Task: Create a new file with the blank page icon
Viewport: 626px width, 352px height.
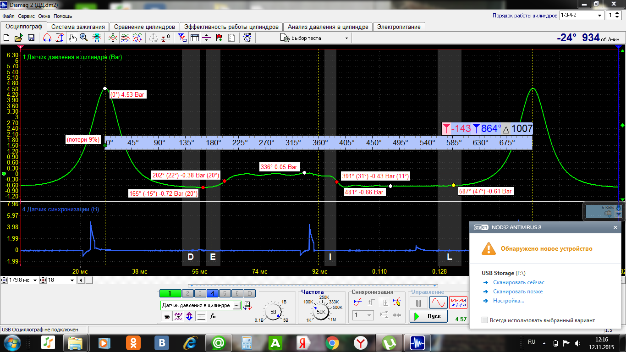Action: coord(6,38)
